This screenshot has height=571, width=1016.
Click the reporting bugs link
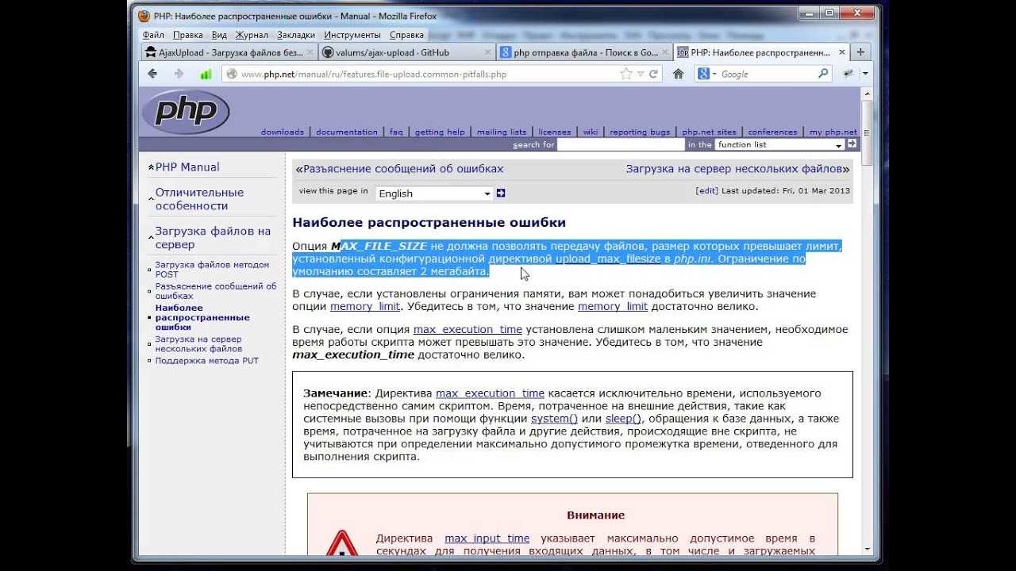coord(640,132)
